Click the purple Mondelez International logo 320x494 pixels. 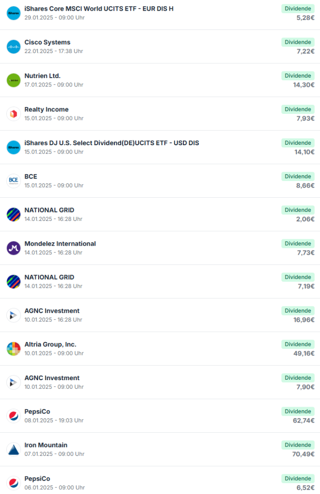(x=14, y=248)
